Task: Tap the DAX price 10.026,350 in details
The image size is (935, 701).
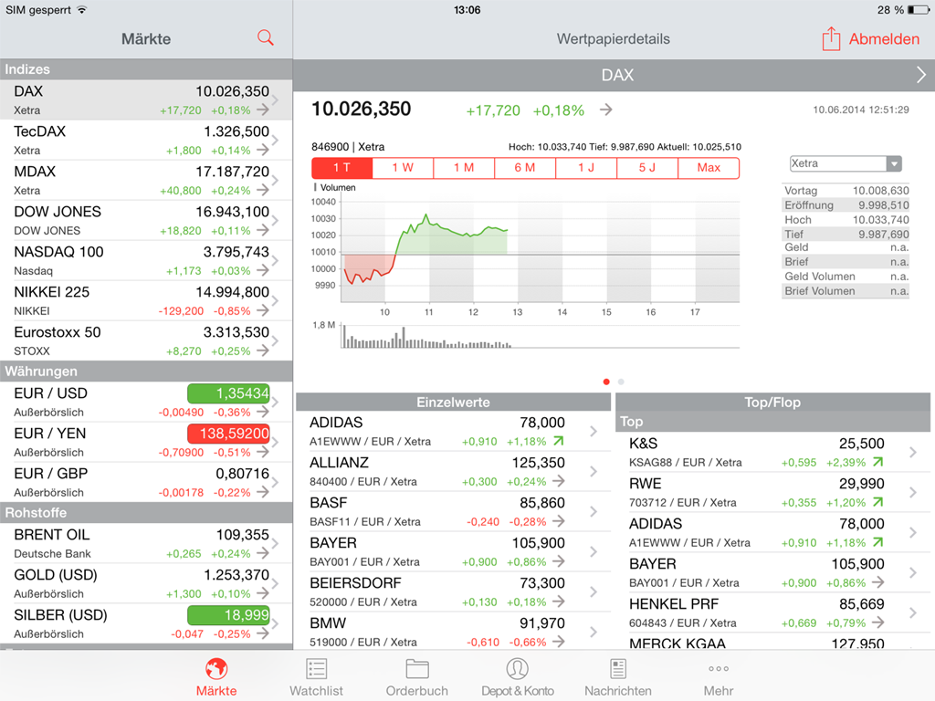Action: (x=362, y=110)
